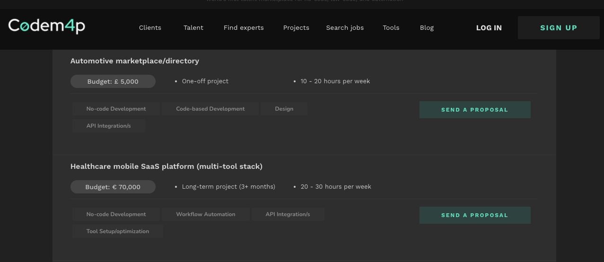
Task: Click the Budget £ 5,000 badge
Action: pyautogui.click(x=113, y=81)
